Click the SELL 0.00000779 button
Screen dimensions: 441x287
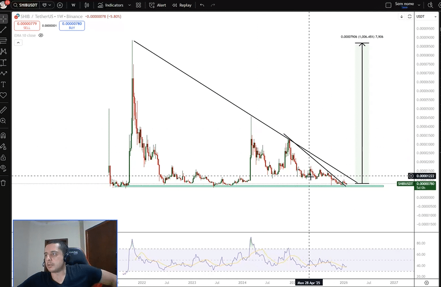27,26
